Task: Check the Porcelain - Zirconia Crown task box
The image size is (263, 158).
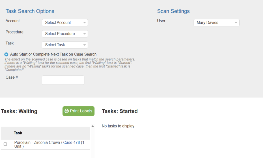Action: [x=5, y=144]
